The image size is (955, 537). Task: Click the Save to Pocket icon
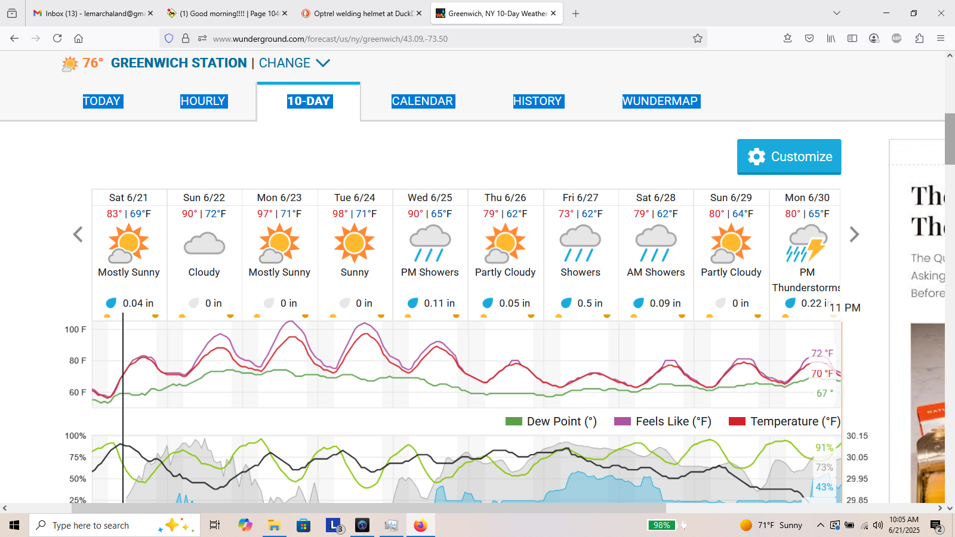[x=809, y=38]
